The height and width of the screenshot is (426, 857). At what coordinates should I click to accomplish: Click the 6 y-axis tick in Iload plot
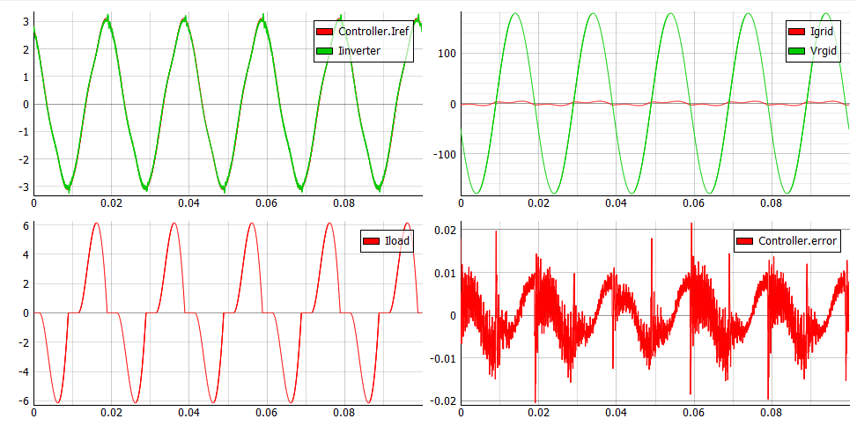[26, 225]
